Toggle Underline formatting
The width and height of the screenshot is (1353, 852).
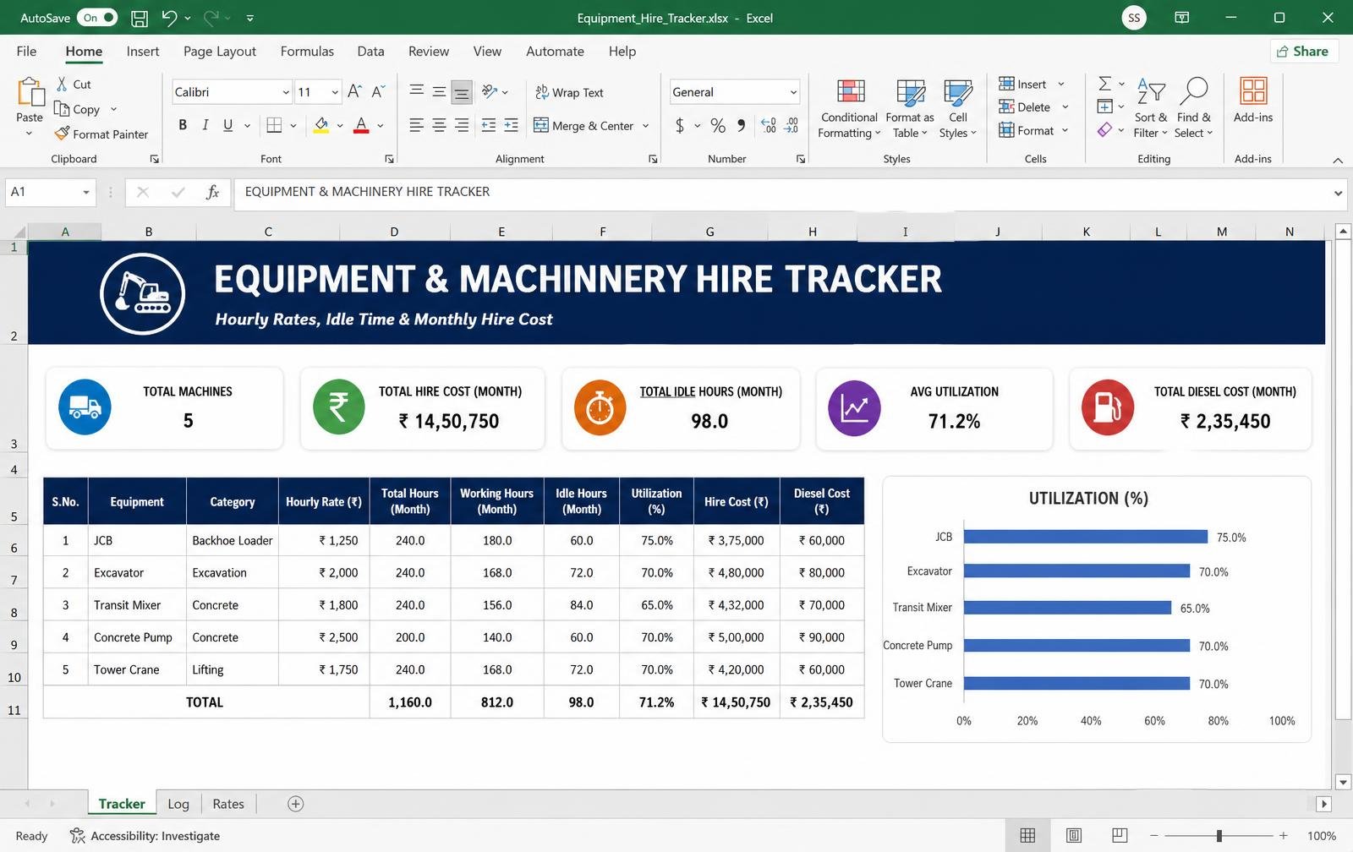click(x=227, y=125)
